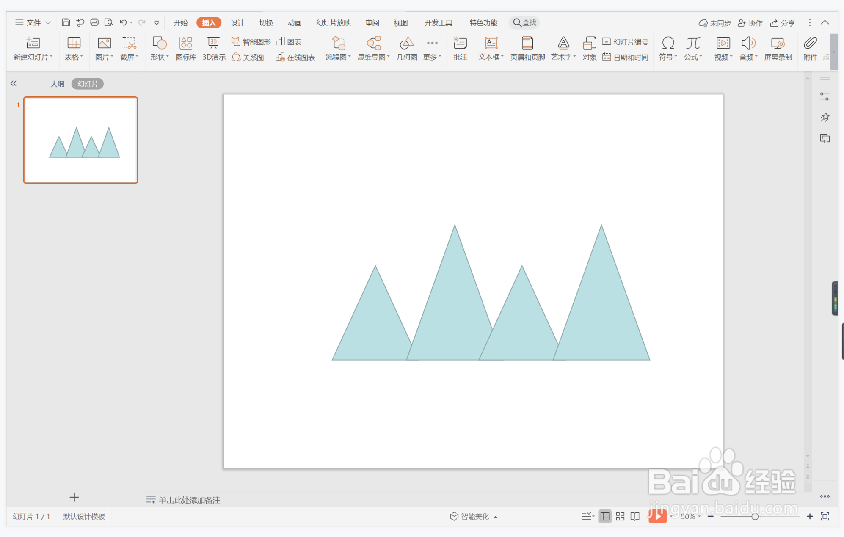Switch to the 设计 ribbon tab

point(237,23)
